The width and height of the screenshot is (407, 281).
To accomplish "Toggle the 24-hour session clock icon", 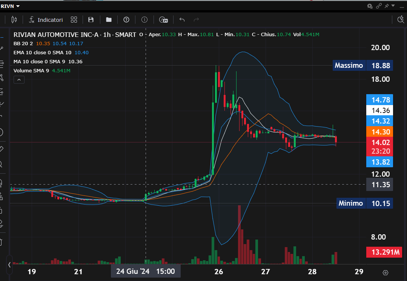I will click(163, 20).
